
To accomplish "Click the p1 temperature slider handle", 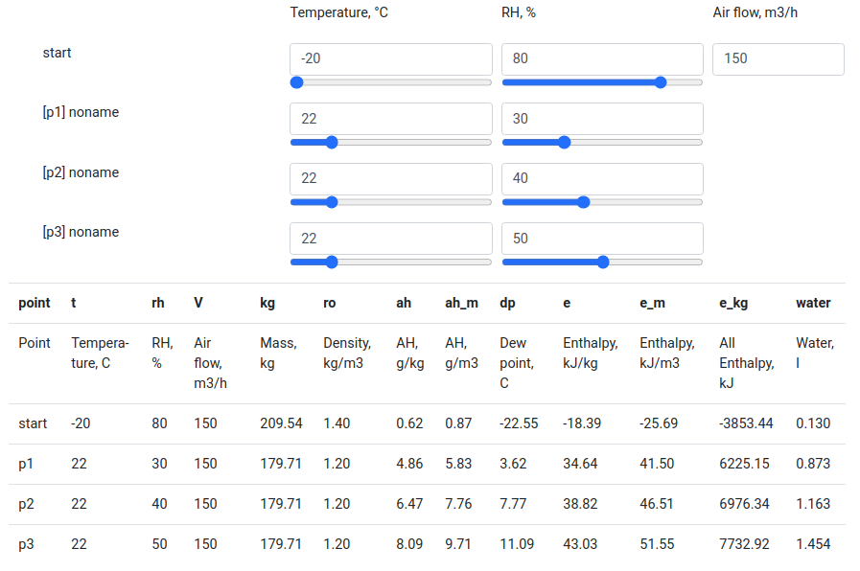I will click(x=332, y=143).
